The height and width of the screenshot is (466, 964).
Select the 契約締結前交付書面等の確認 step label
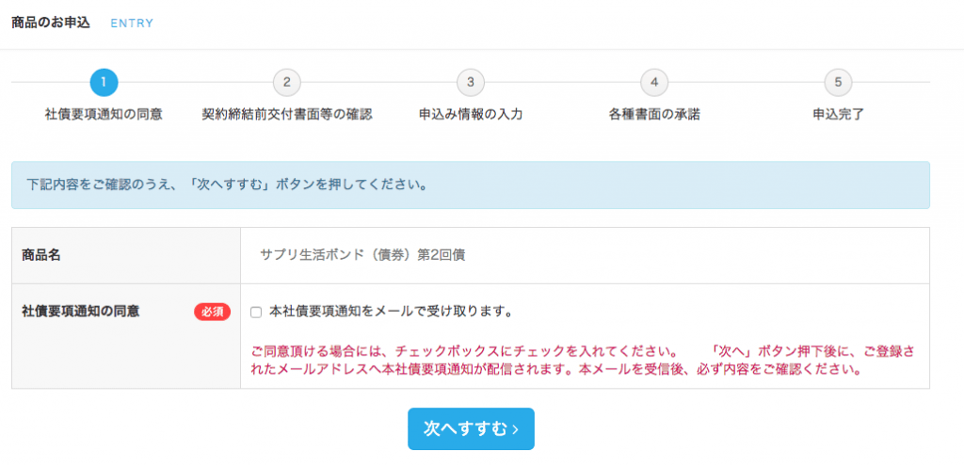coord(287,114)
